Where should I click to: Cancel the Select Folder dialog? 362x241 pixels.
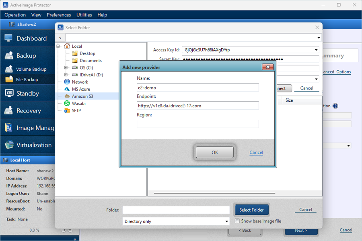click(x=306, y=209)
